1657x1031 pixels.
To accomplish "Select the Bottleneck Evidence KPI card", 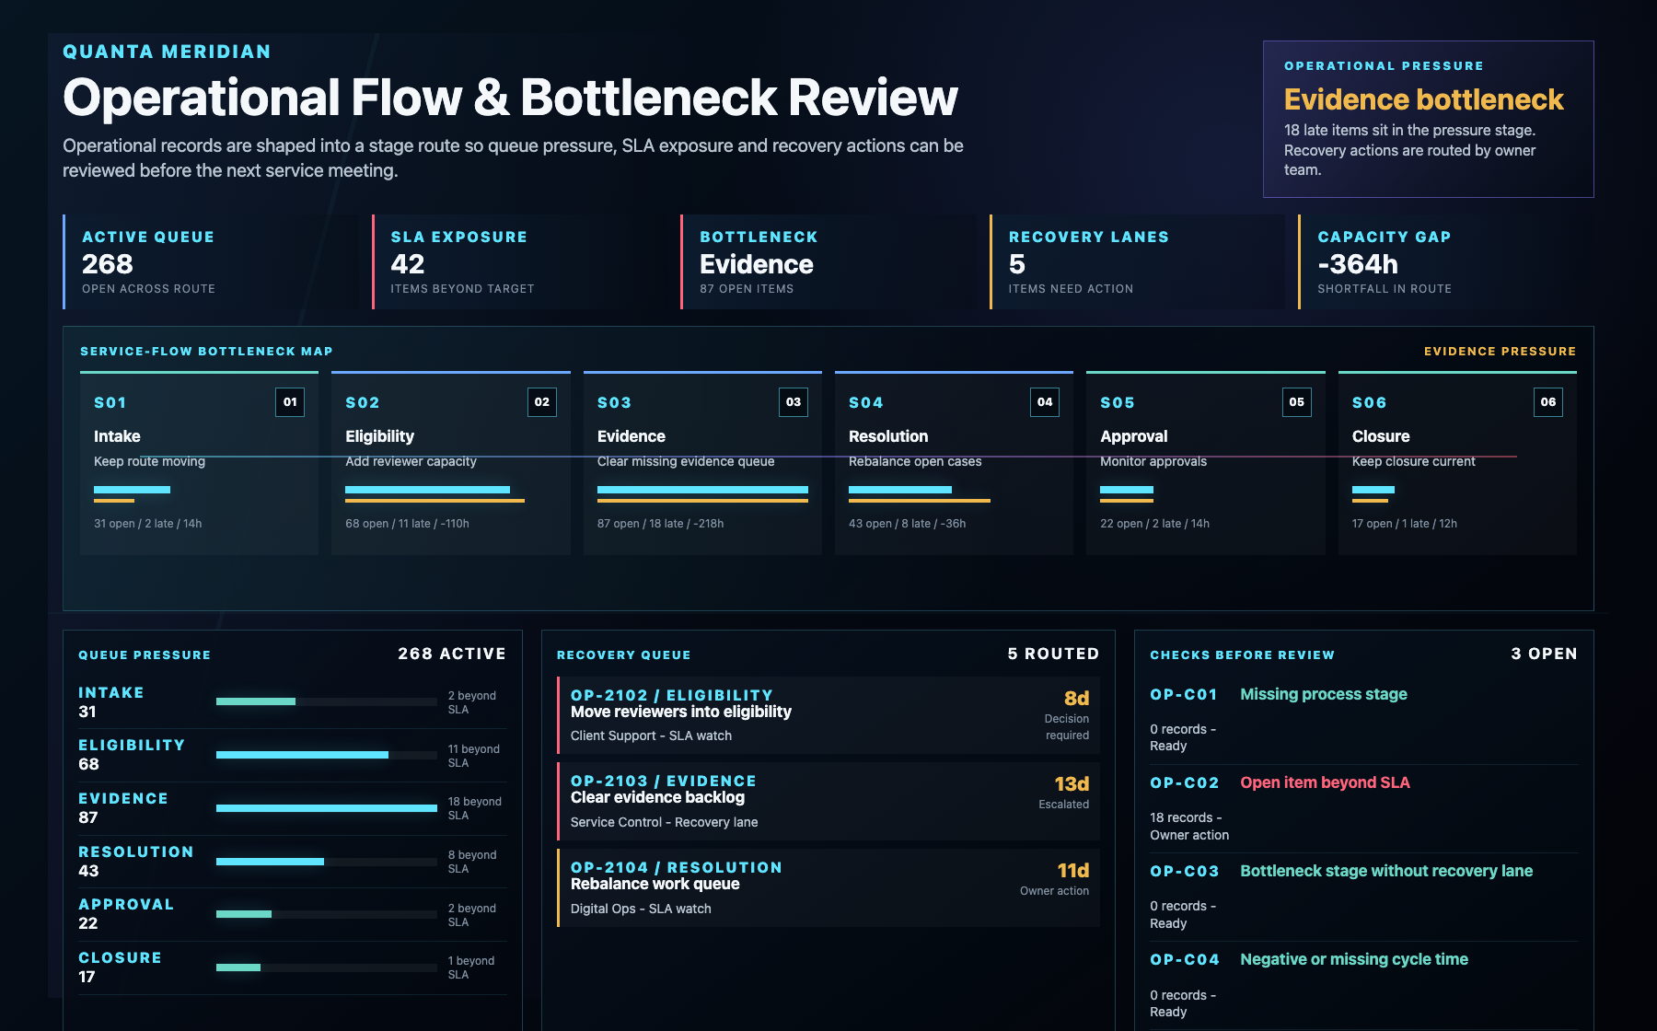I will click(x=828, y=262).
